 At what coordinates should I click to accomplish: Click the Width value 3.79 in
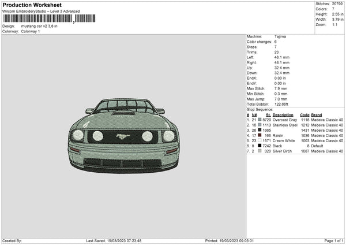click(337, 20)
